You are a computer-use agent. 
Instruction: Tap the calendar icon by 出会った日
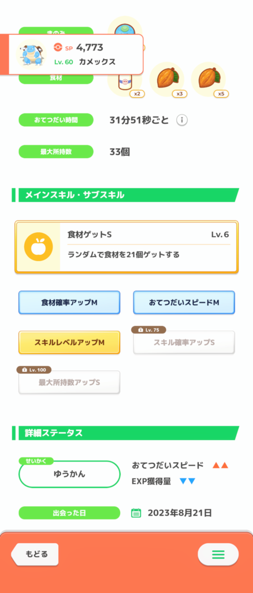point(136,513)
